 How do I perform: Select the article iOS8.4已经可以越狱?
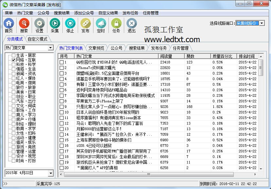click(x=94, y=146)
